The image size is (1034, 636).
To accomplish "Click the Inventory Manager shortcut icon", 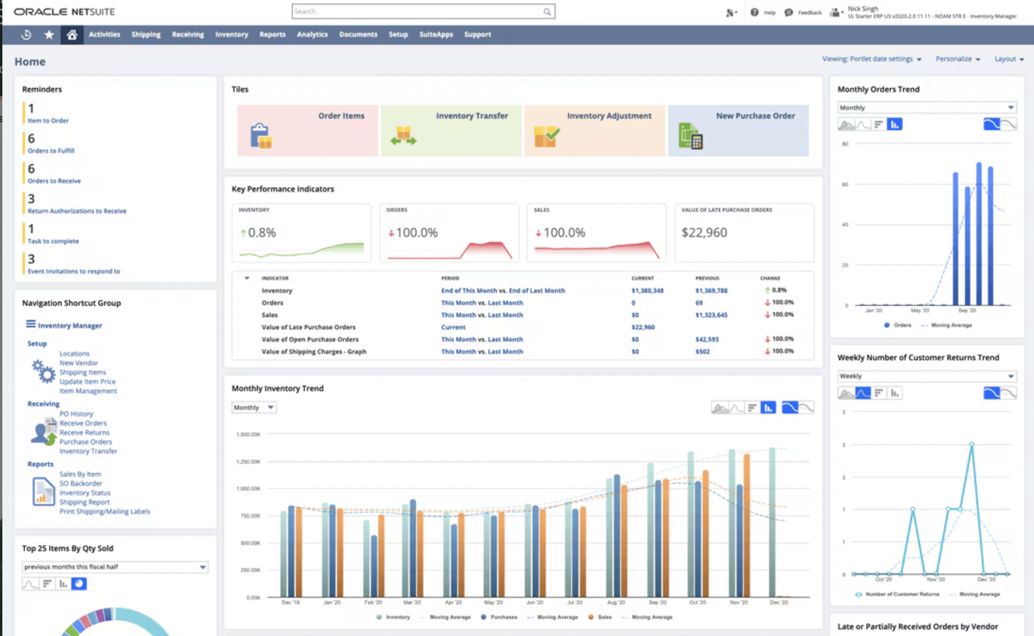I will (30, 325).
